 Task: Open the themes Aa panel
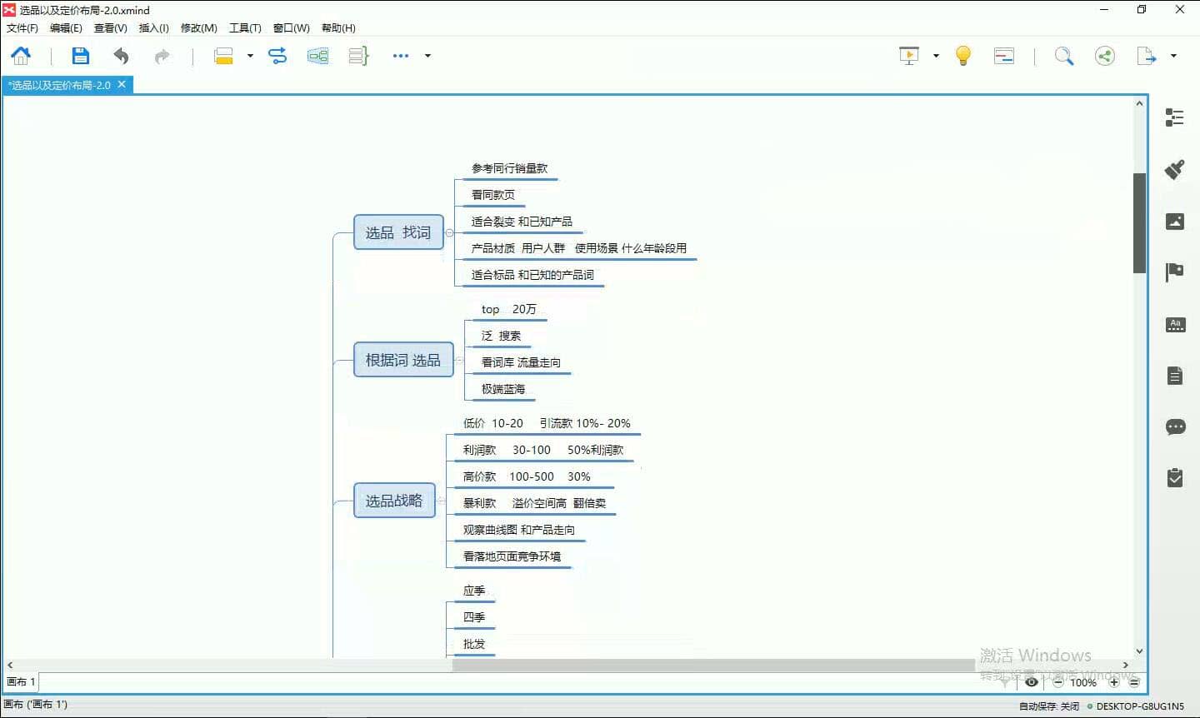pyautogui.click(x=1175, y=325)
